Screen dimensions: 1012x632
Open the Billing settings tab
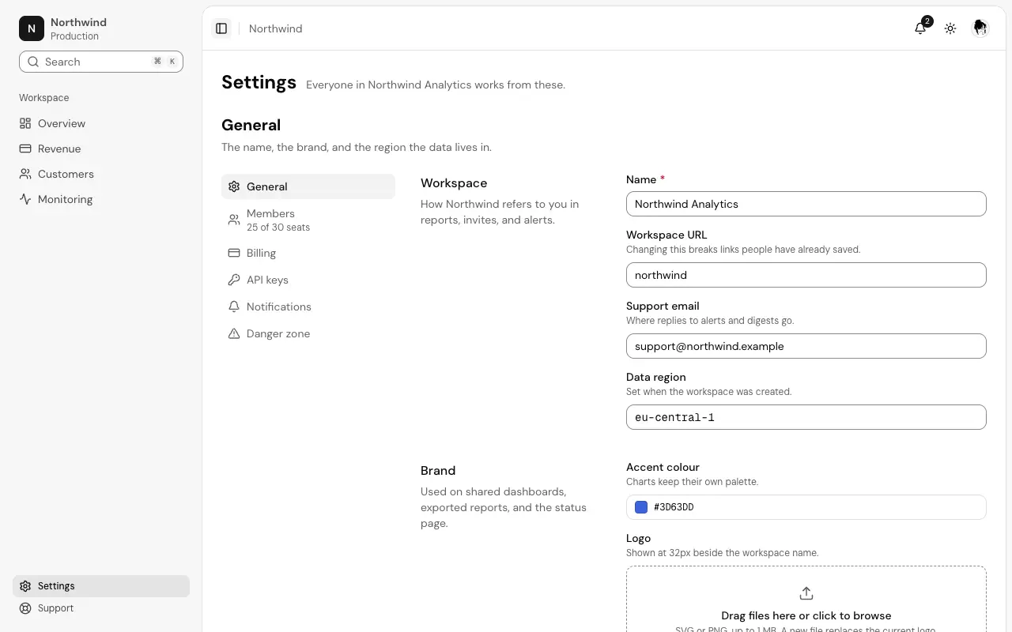pos(308,253)
